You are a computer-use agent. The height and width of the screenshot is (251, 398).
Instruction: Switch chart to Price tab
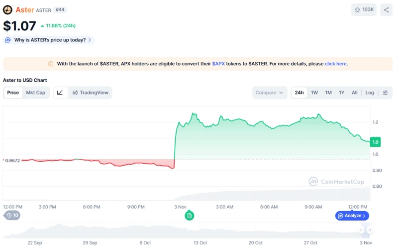(x=13, y=93)
